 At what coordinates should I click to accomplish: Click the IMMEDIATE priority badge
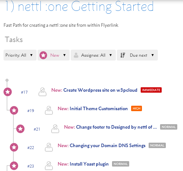tap(151, 90)
